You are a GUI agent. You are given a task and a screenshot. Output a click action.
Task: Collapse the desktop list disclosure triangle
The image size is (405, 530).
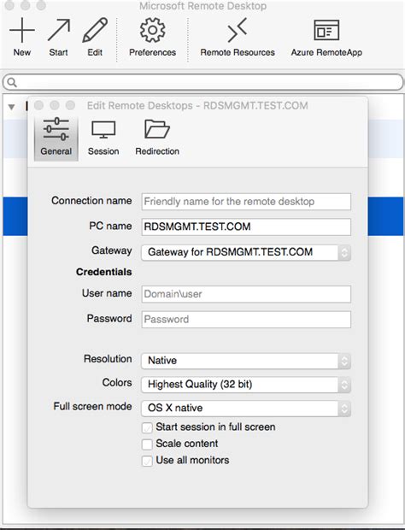point(11,107)
